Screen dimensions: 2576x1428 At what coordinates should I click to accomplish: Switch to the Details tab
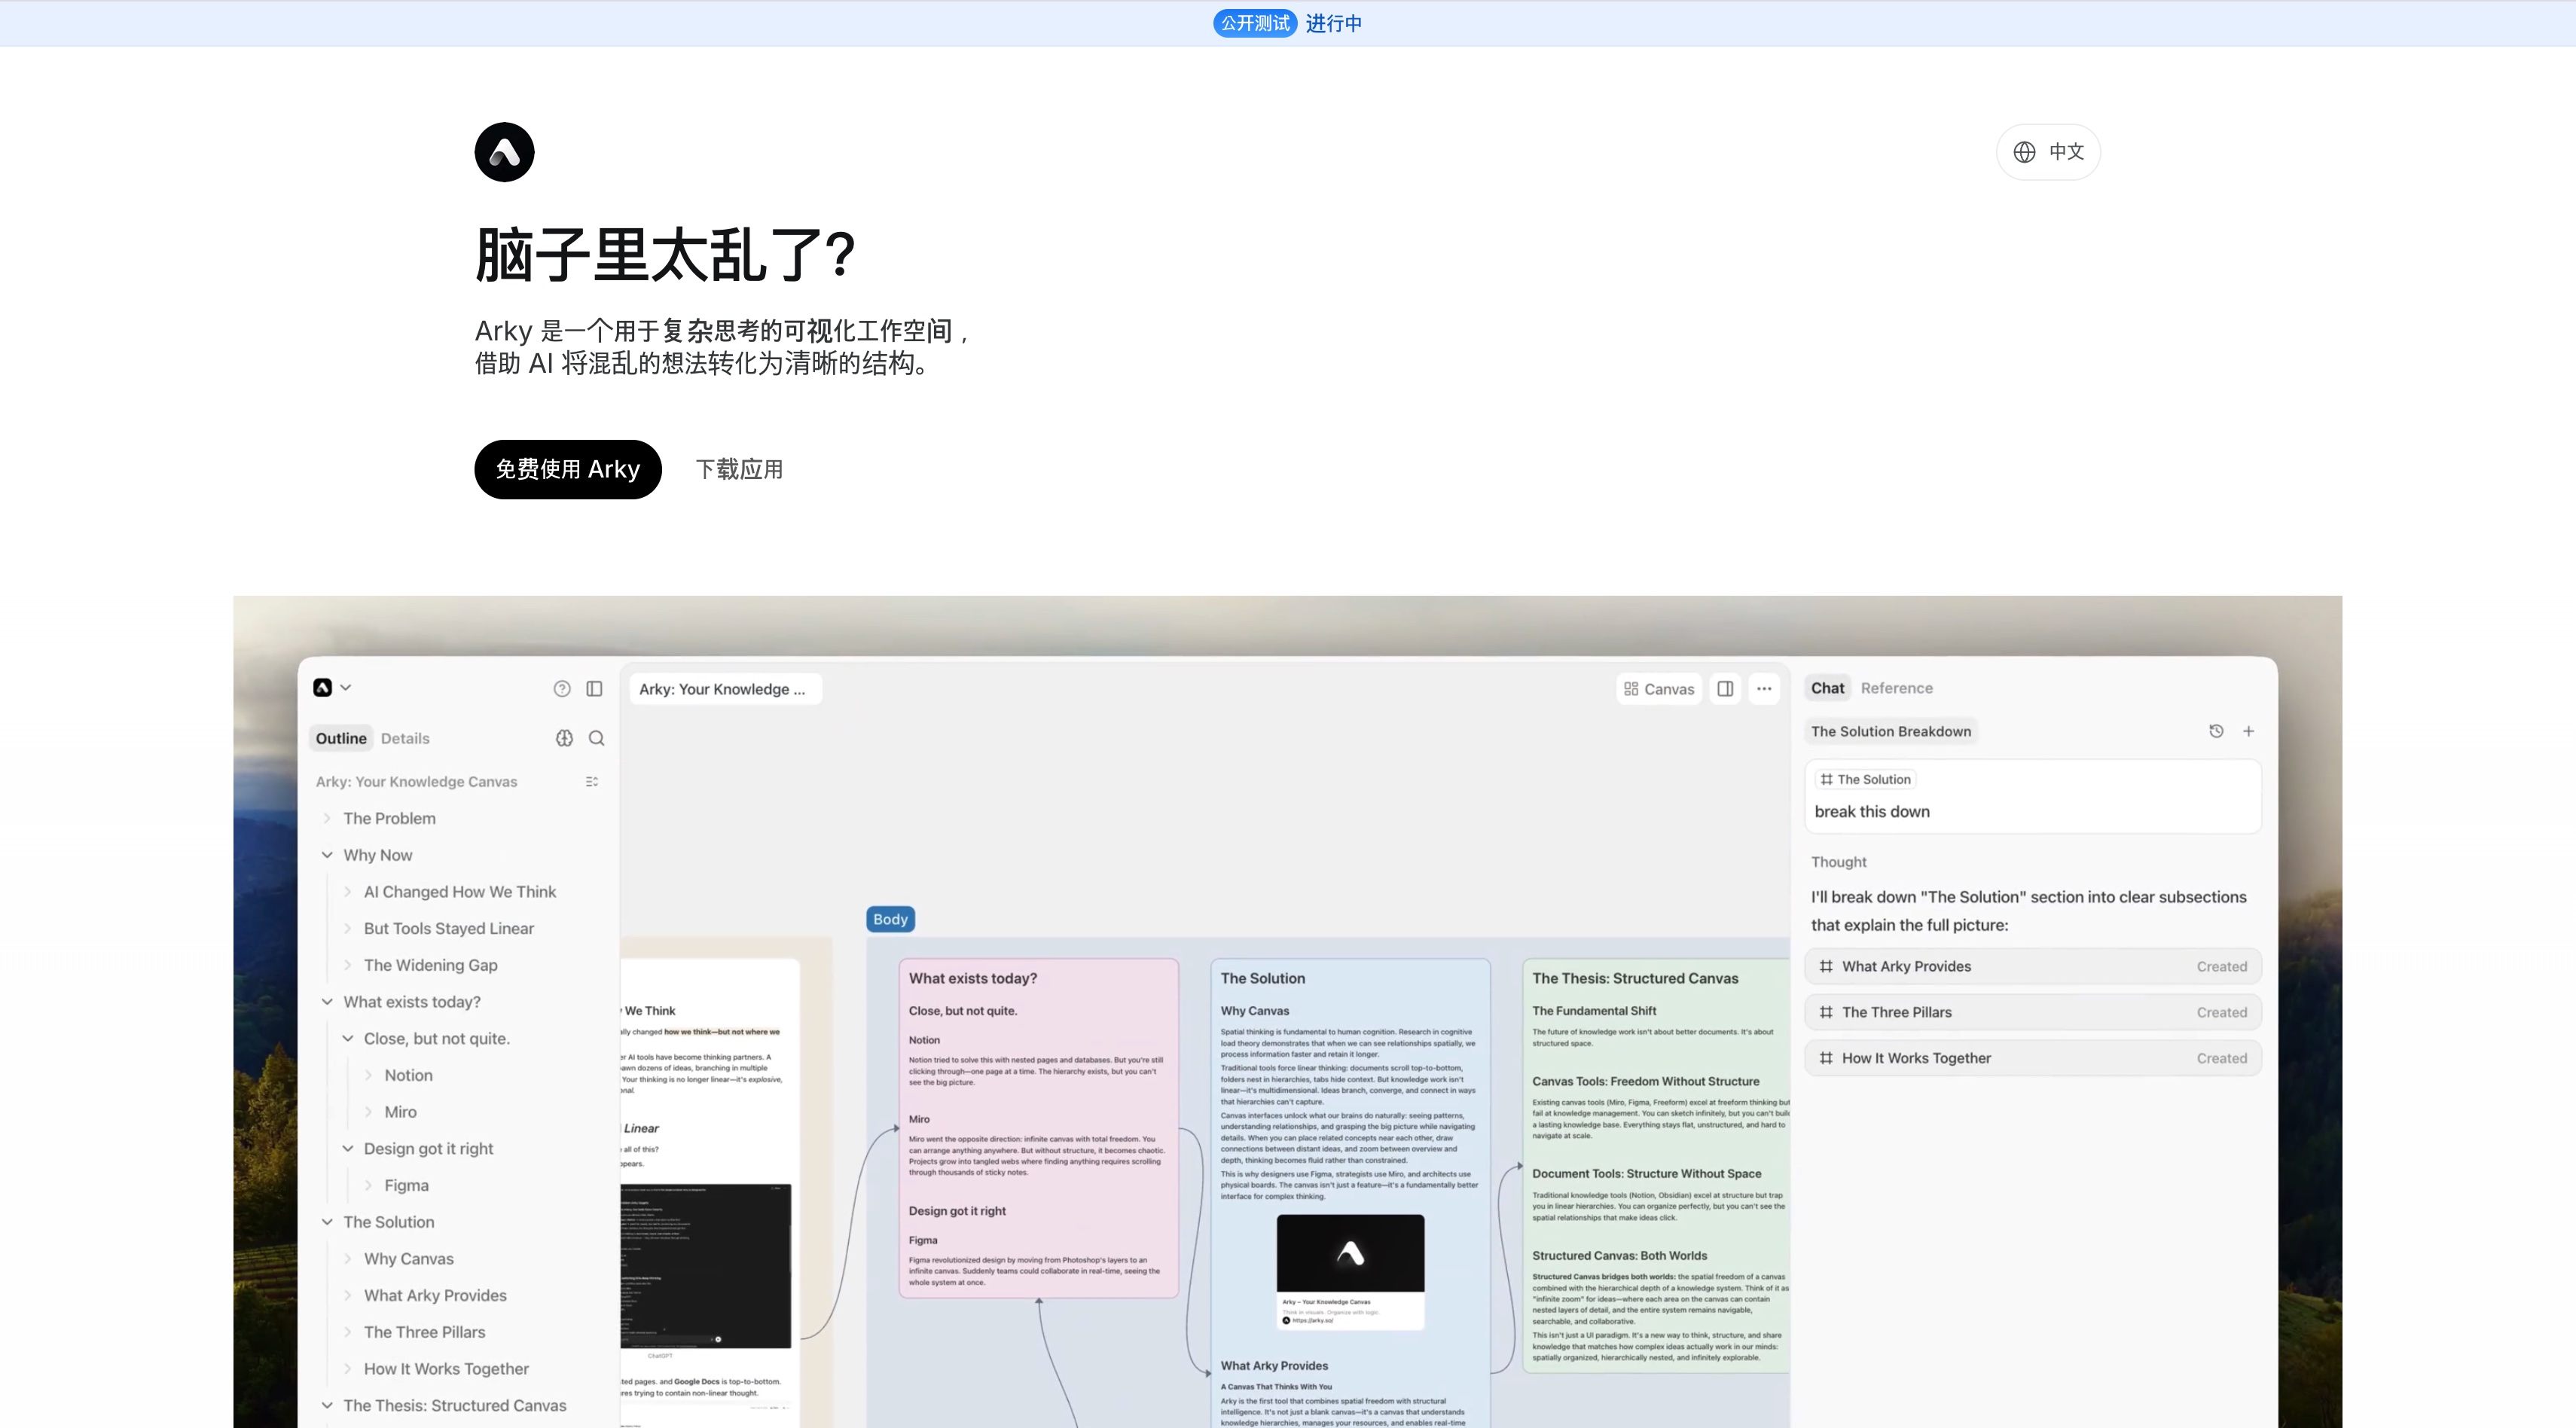tap(405, 738)
